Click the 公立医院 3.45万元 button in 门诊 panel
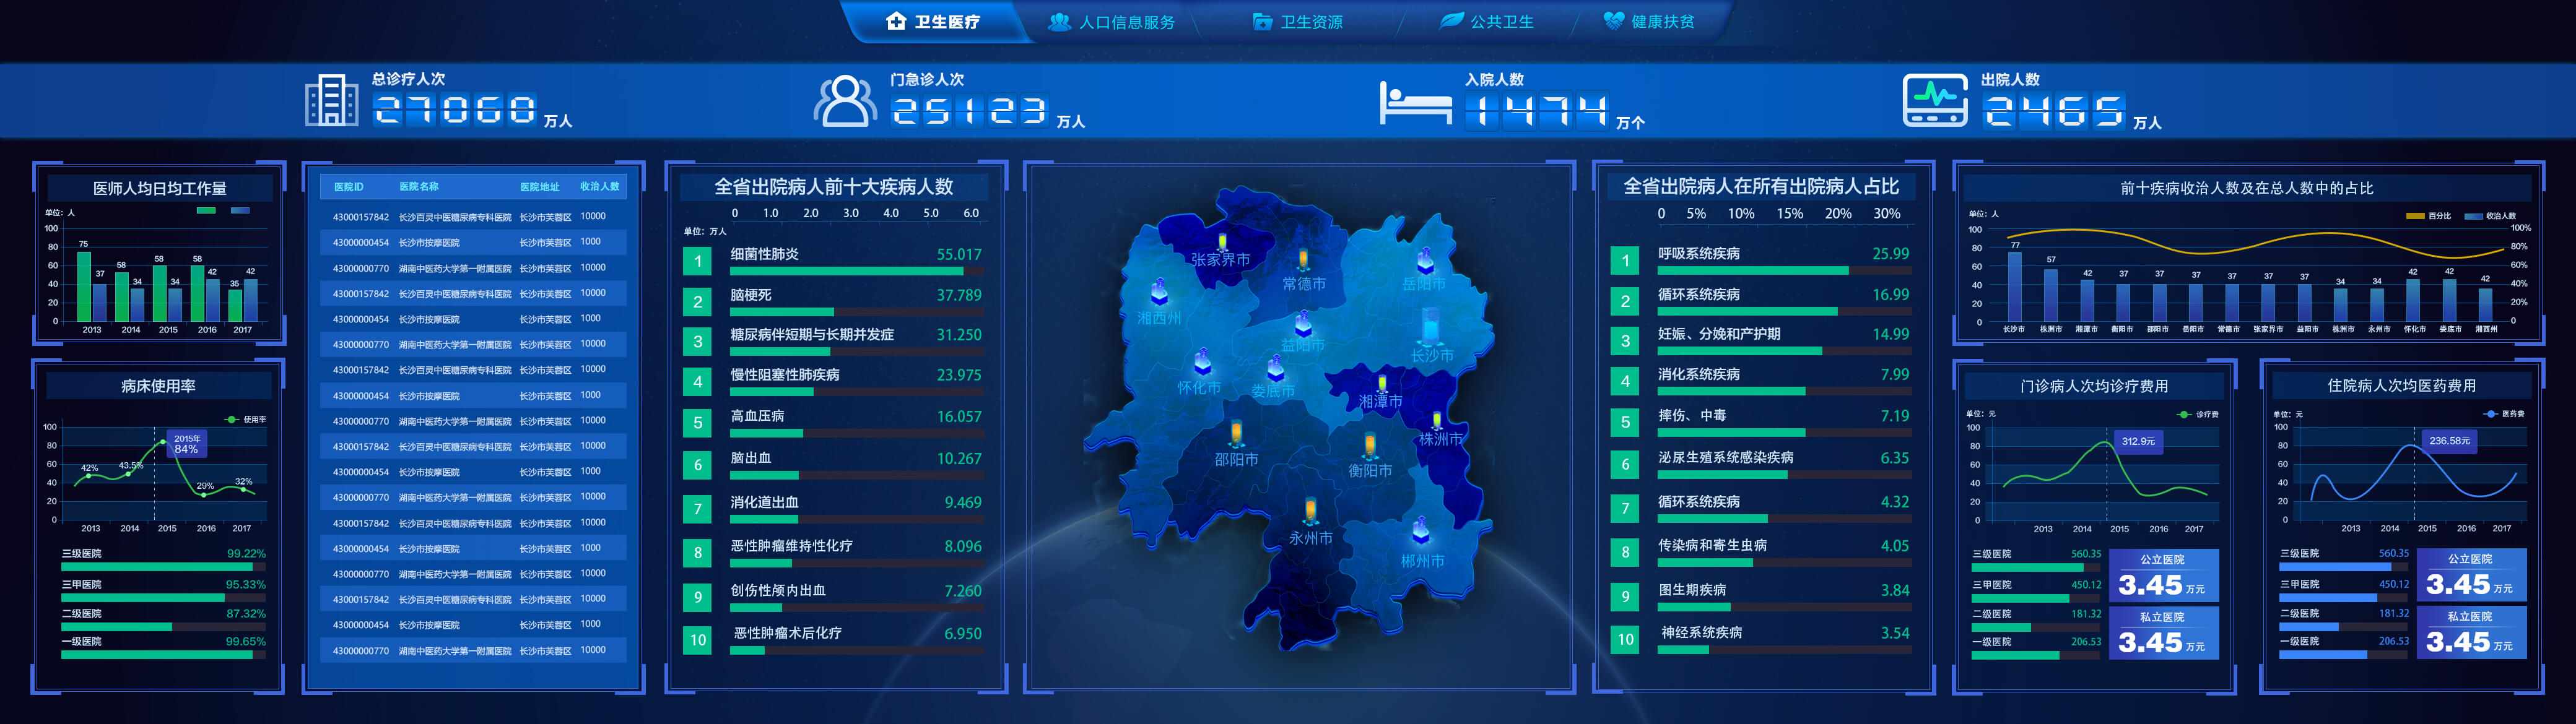2576x724 pixels. click(2164, 575)
